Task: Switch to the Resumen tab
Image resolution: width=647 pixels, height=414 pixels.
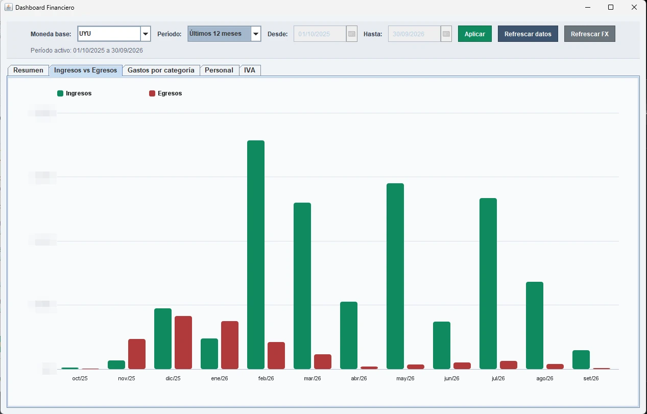Action: (x=28, y=70)
